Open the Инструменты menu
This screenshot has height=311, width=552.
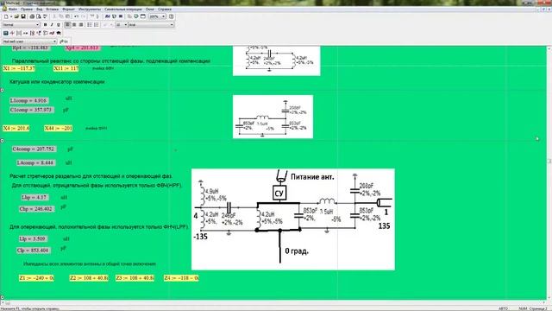click(x=90, y=10)
